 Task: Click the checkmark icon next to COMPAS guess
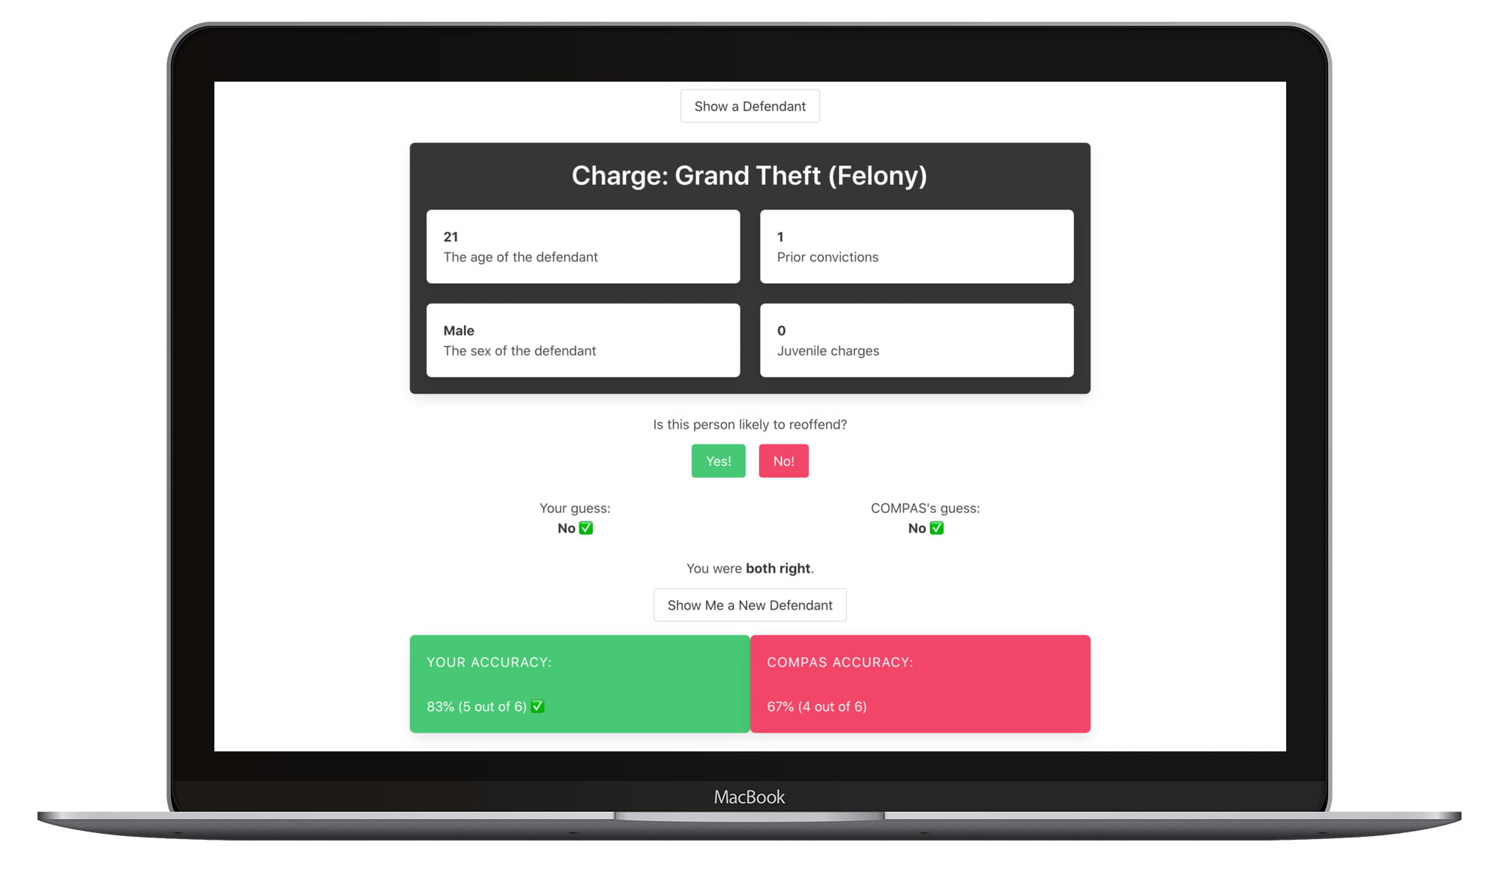pos(938,527)
